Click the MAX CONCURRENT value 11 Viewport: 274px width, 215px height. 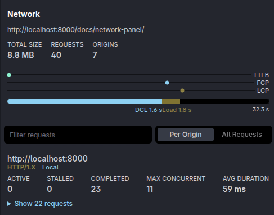[x=150, y=189]
